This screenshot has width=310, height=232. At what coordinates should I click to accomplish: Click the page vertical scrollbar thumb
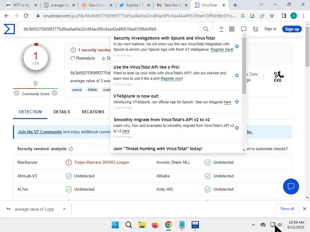point(307,47)
